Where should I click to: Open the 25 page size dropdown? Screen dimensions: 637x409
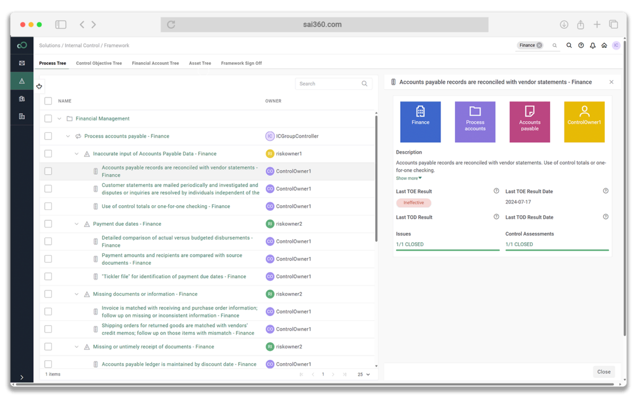coord(364,374)
